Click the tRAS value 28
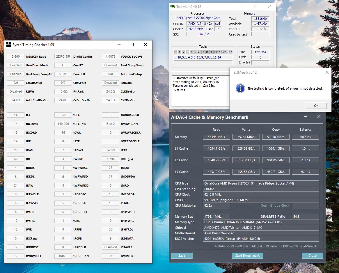Viewport: 339px width, 273px height. tap(15, 150)
